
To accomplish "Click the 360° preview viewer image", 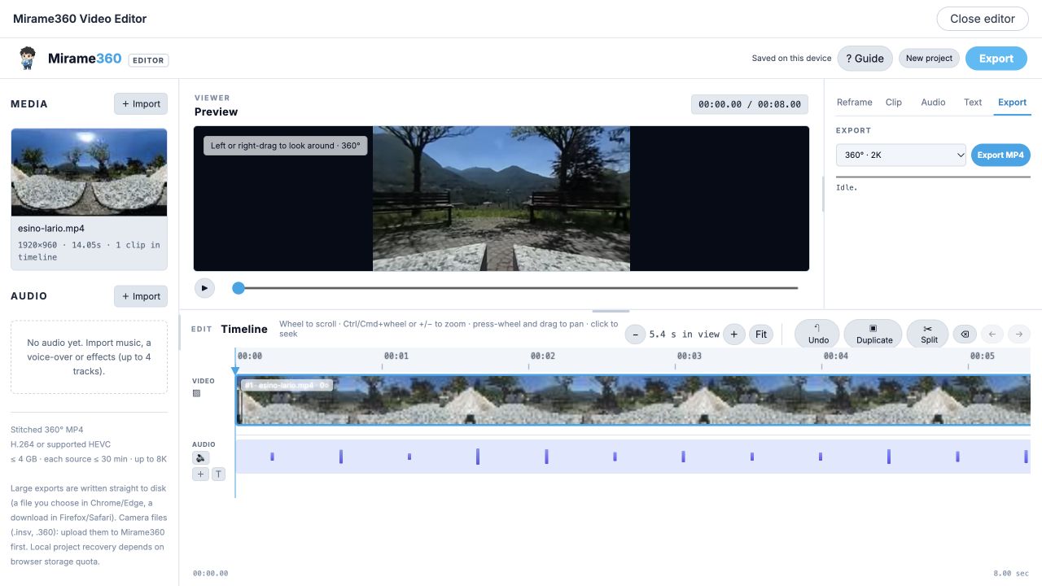I will click(501, 199).
